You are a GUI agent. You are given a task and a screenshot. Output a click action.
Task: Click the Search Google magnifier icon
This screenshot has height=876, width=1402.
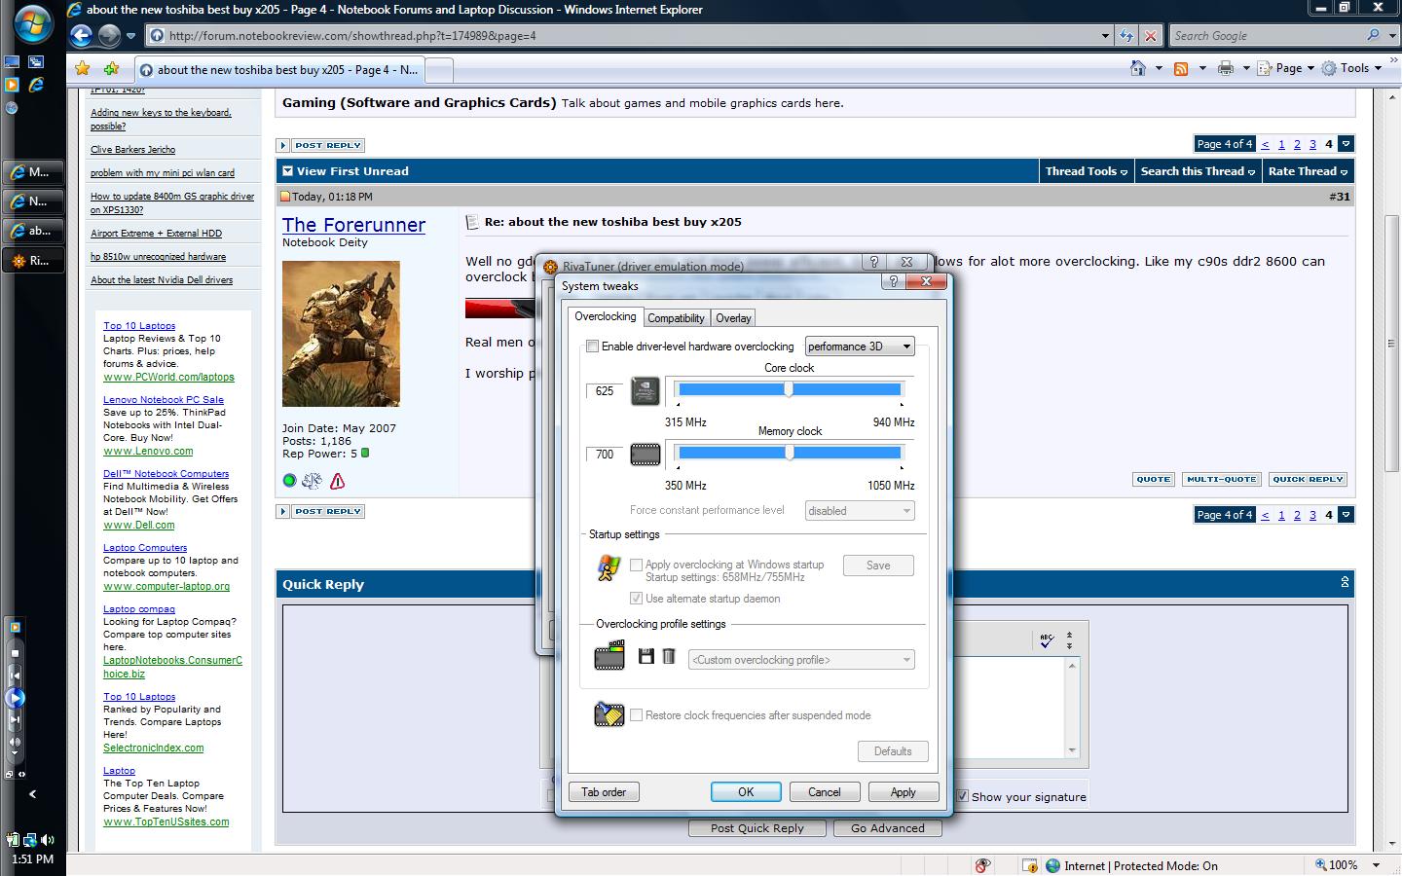[x=1373, y=35]
